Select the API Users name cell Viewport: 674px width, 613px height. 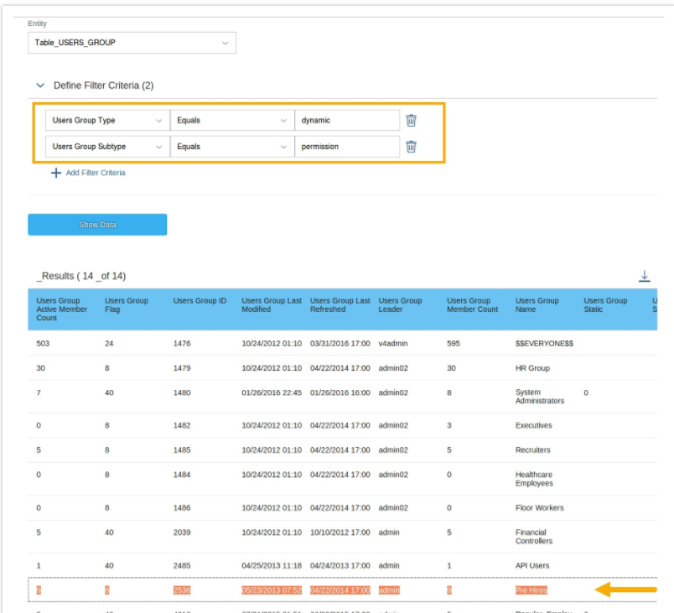click(x=532, y=565)
